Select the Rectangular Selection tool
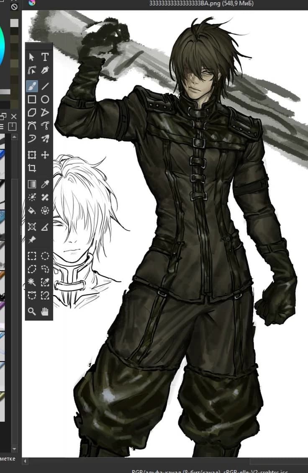 pyautogui.click(x=32, y=256)
